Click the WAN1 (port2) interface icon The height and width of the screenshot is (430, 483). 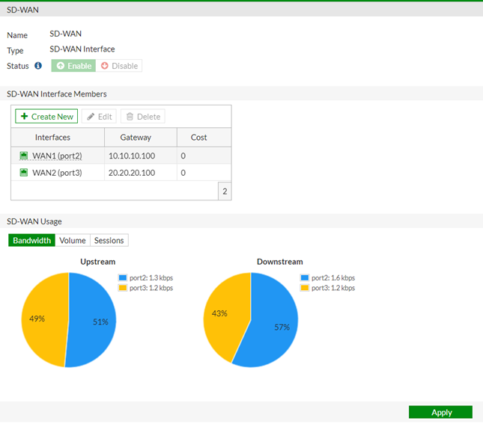25,156
